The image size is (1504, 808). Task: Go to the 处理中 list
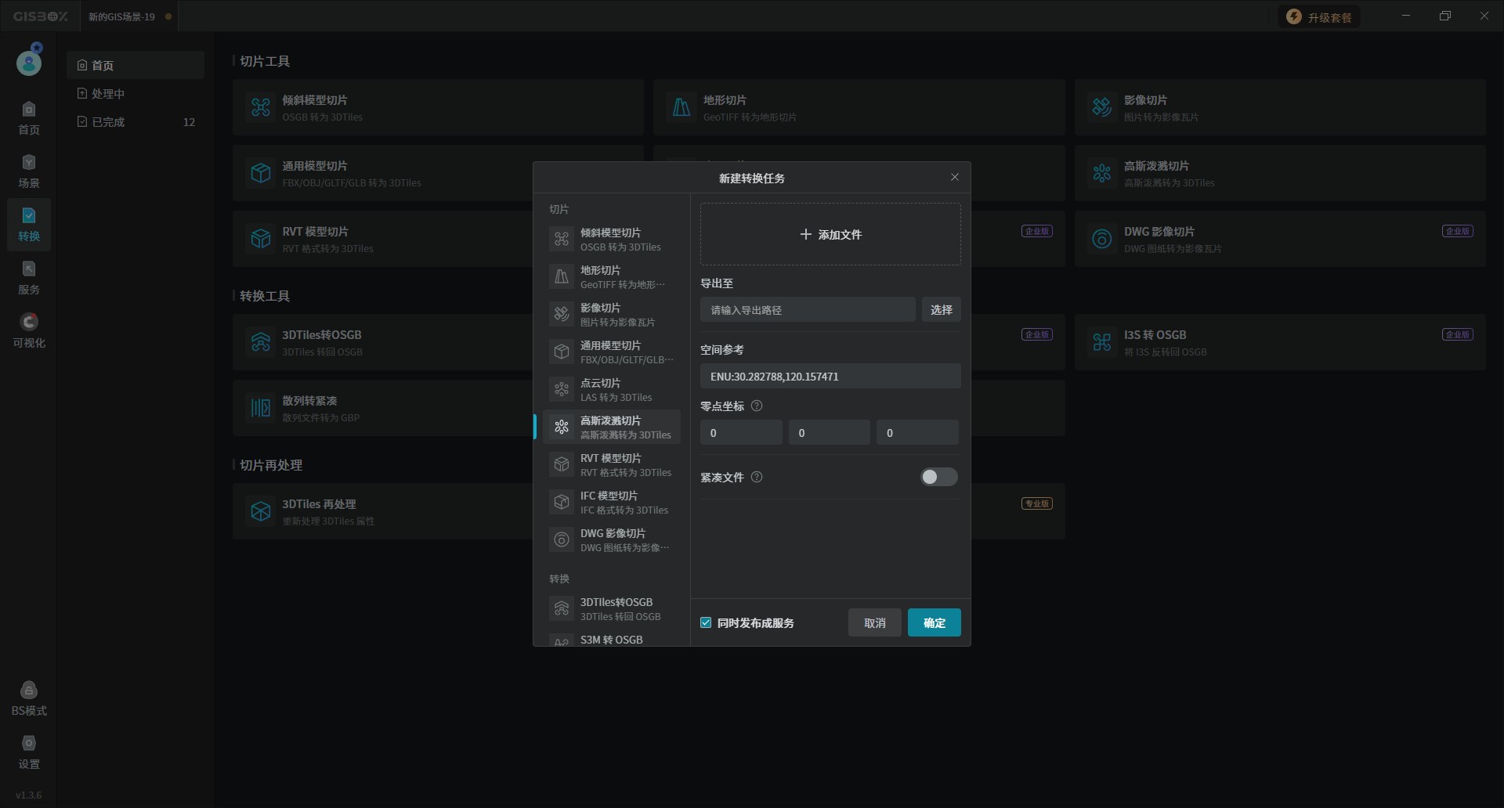pyautogui.click(x=108, y=94)
